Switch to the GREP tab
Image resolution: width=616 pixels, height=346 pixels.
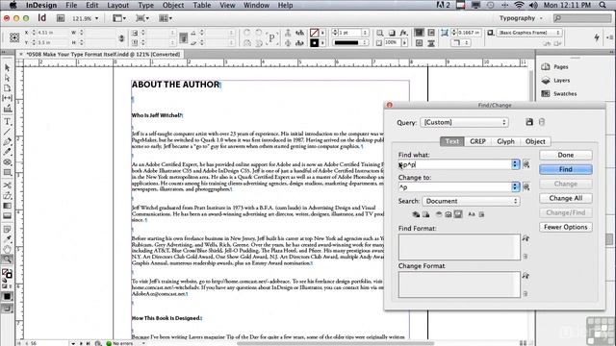pyautogui.click(x=477, y=141)
